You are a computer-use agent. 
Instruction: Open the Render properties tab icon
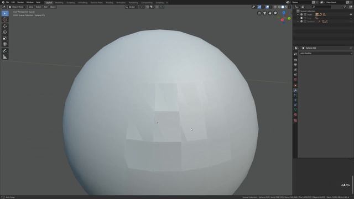tap(295, 60)
